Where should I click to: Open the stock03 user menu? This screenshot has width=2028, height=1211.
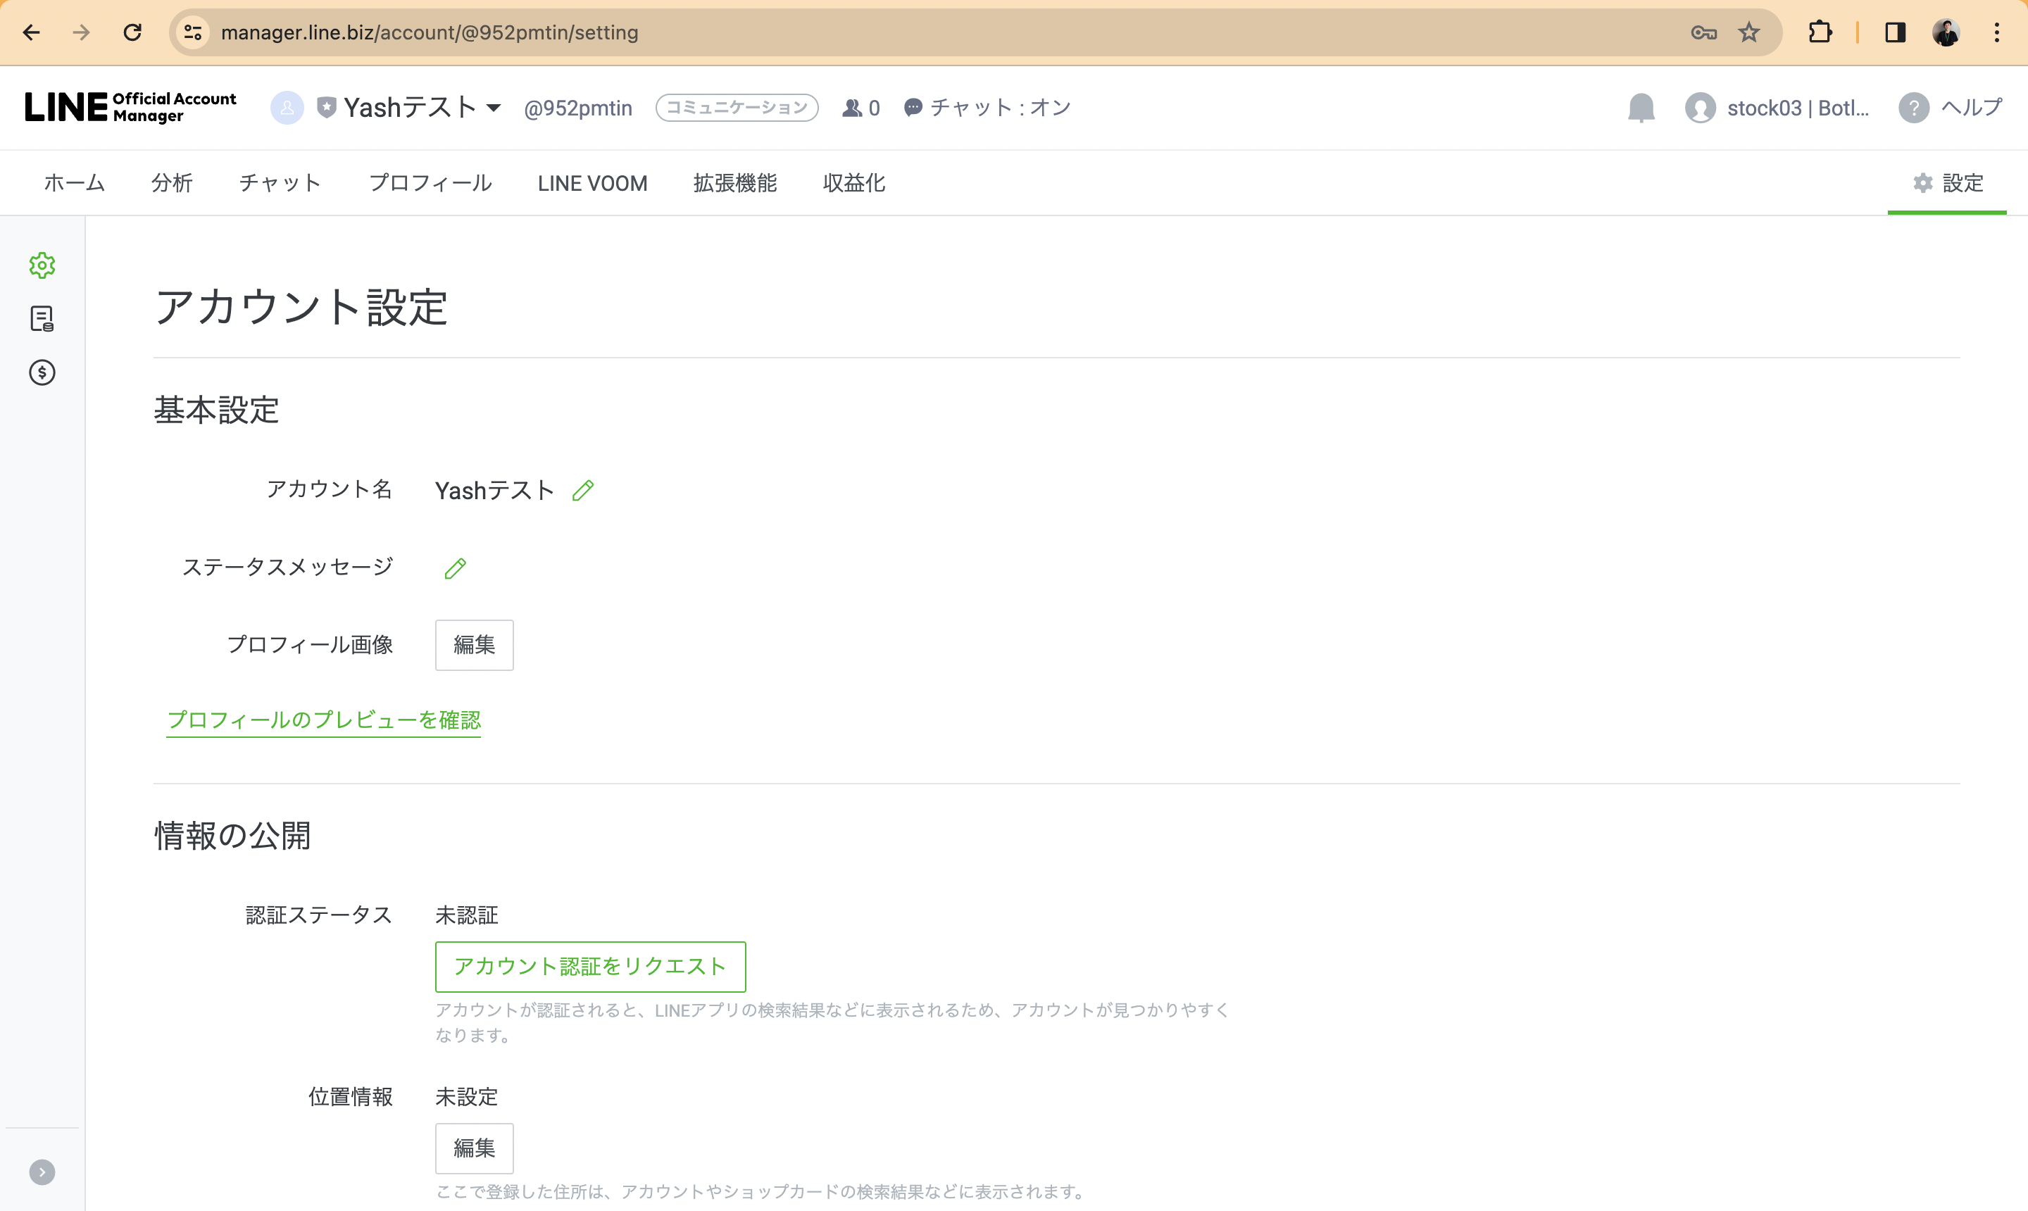pyautogui.click(x=1777, y=108)
